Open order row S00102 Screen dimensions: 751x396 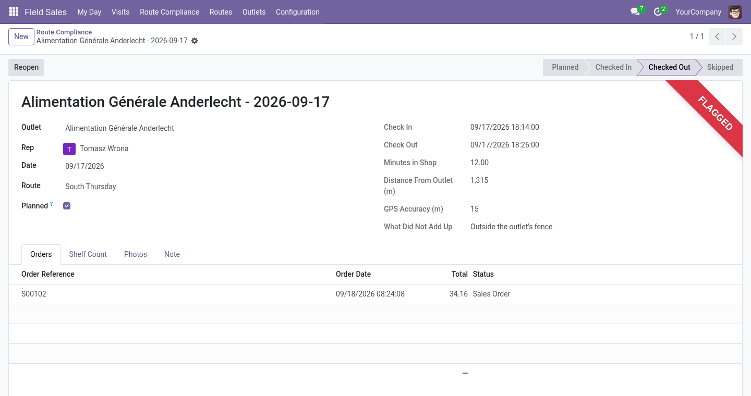[x=375, y=294]
